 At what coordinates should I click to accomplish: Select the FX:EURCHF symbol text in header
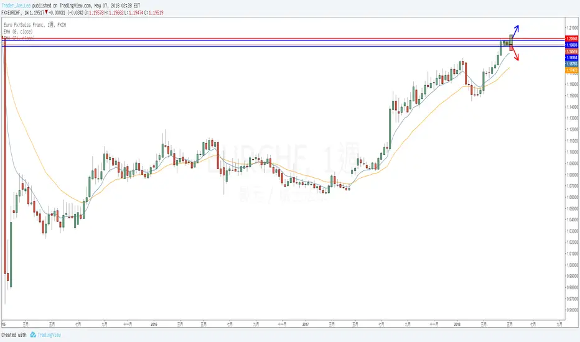[10, 12]
